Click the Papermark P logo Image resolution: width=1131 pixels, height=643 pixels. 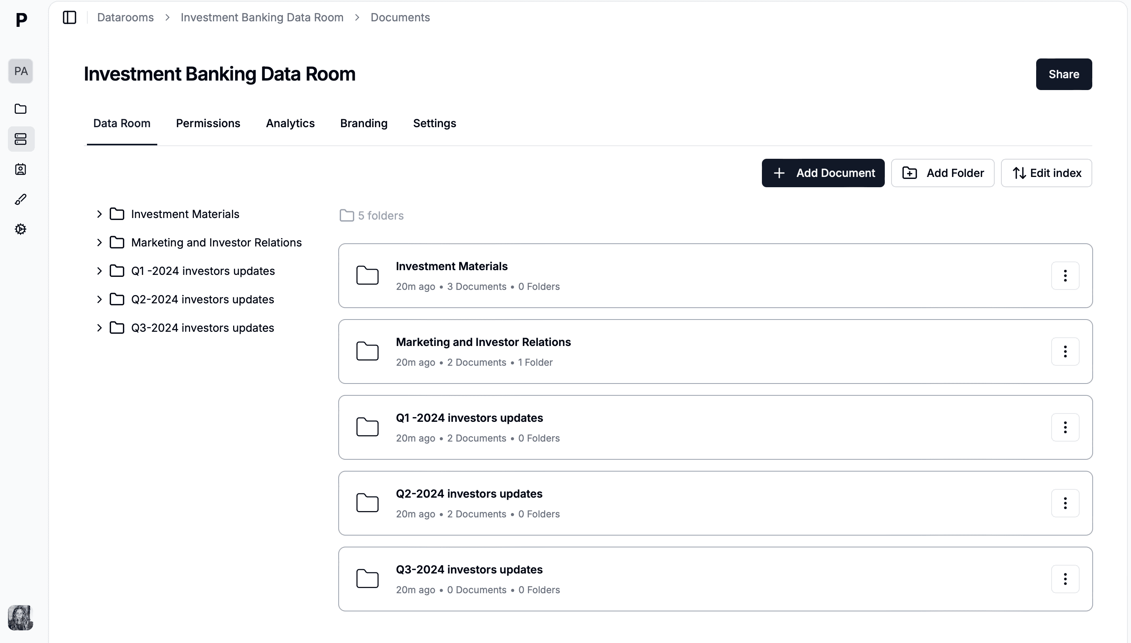[20, 19]
